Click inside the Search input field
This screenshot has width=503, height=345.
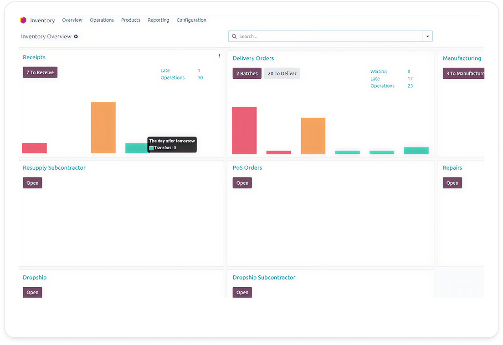coord(328,36)
